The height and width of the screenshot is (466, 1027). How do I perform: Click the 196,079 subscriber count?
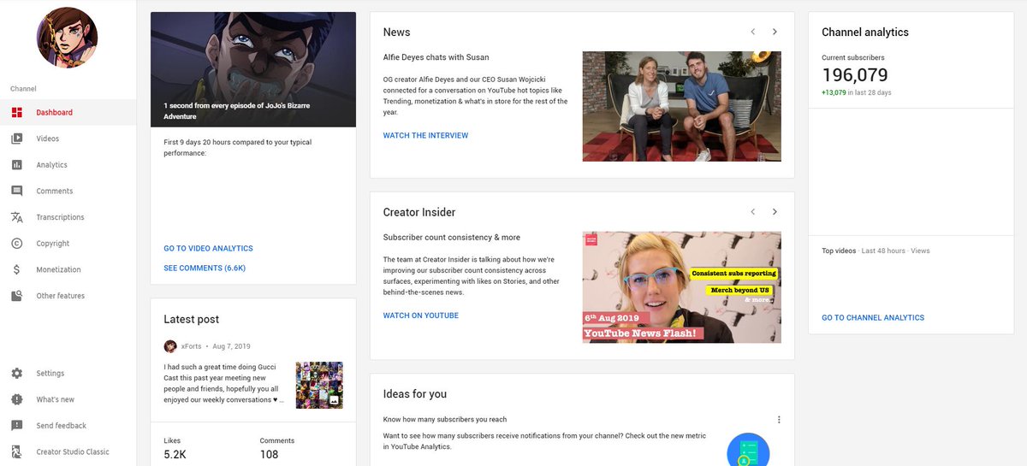855,75
